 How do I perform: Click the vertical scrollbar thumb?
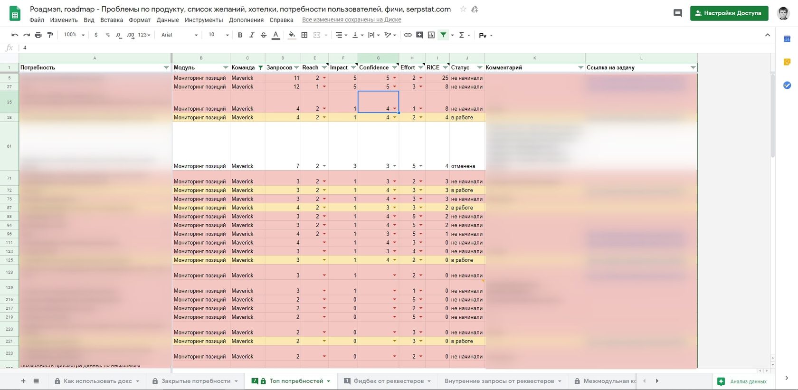772,115
